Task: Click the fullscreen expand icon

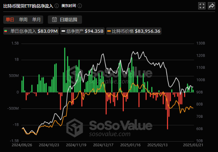Action: pos(202,6)
